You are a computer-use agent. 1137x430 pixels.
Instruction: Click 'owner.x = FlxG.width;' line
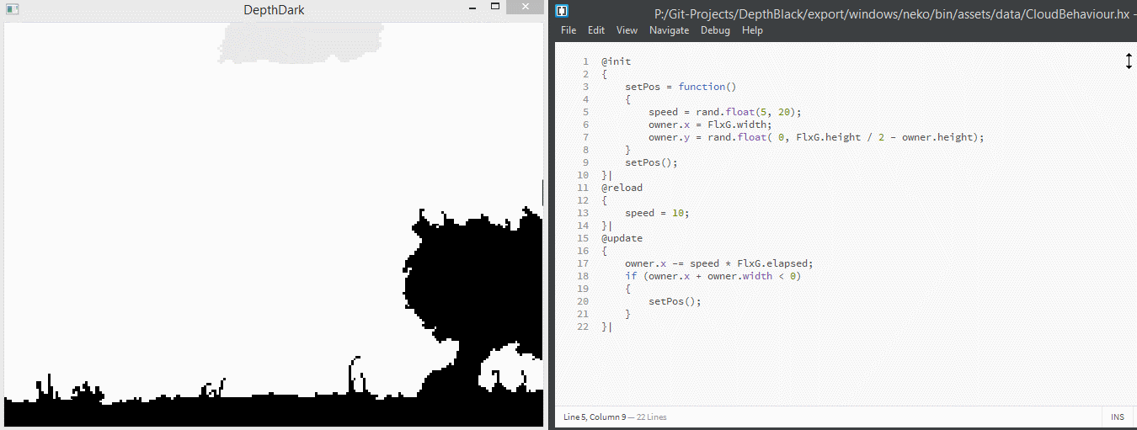click(x=710, y=125)
